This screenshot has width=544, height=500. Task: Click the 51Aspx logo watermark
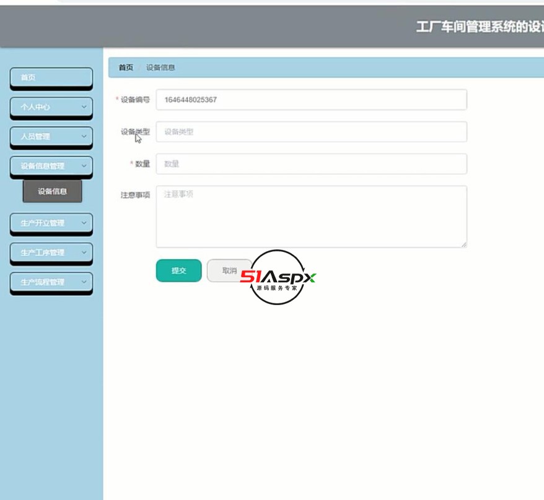tap(277, 276)
